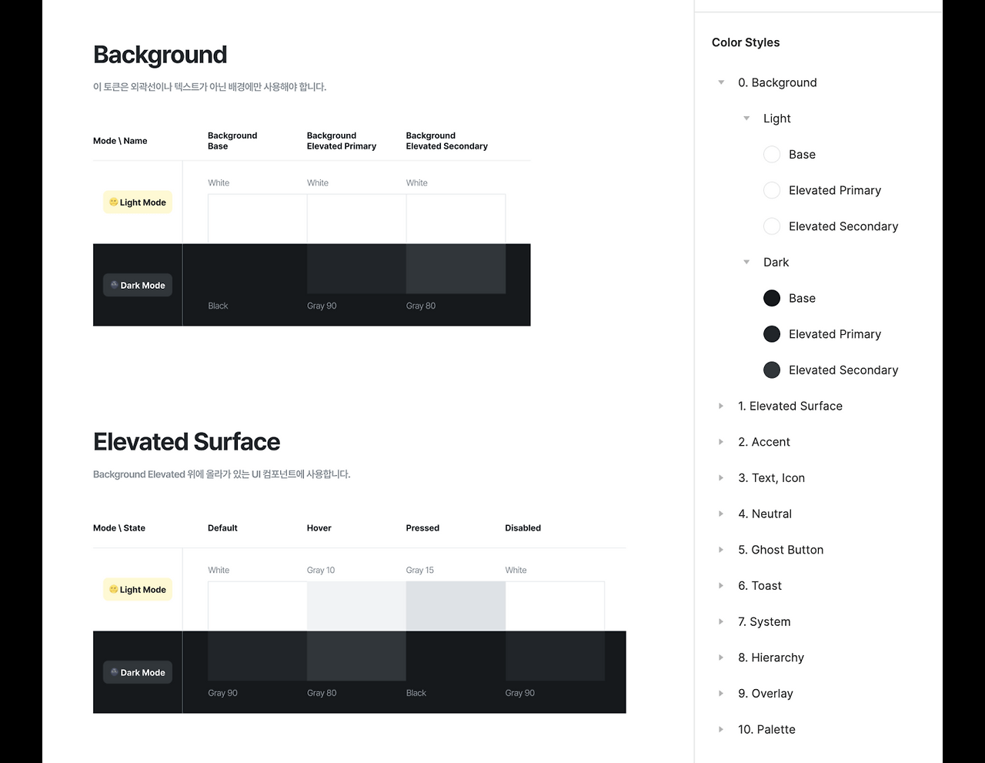985x763 pixels.
Task: Click the white Background Base swatch in Light Mode row
Action: tap(257, 219)
